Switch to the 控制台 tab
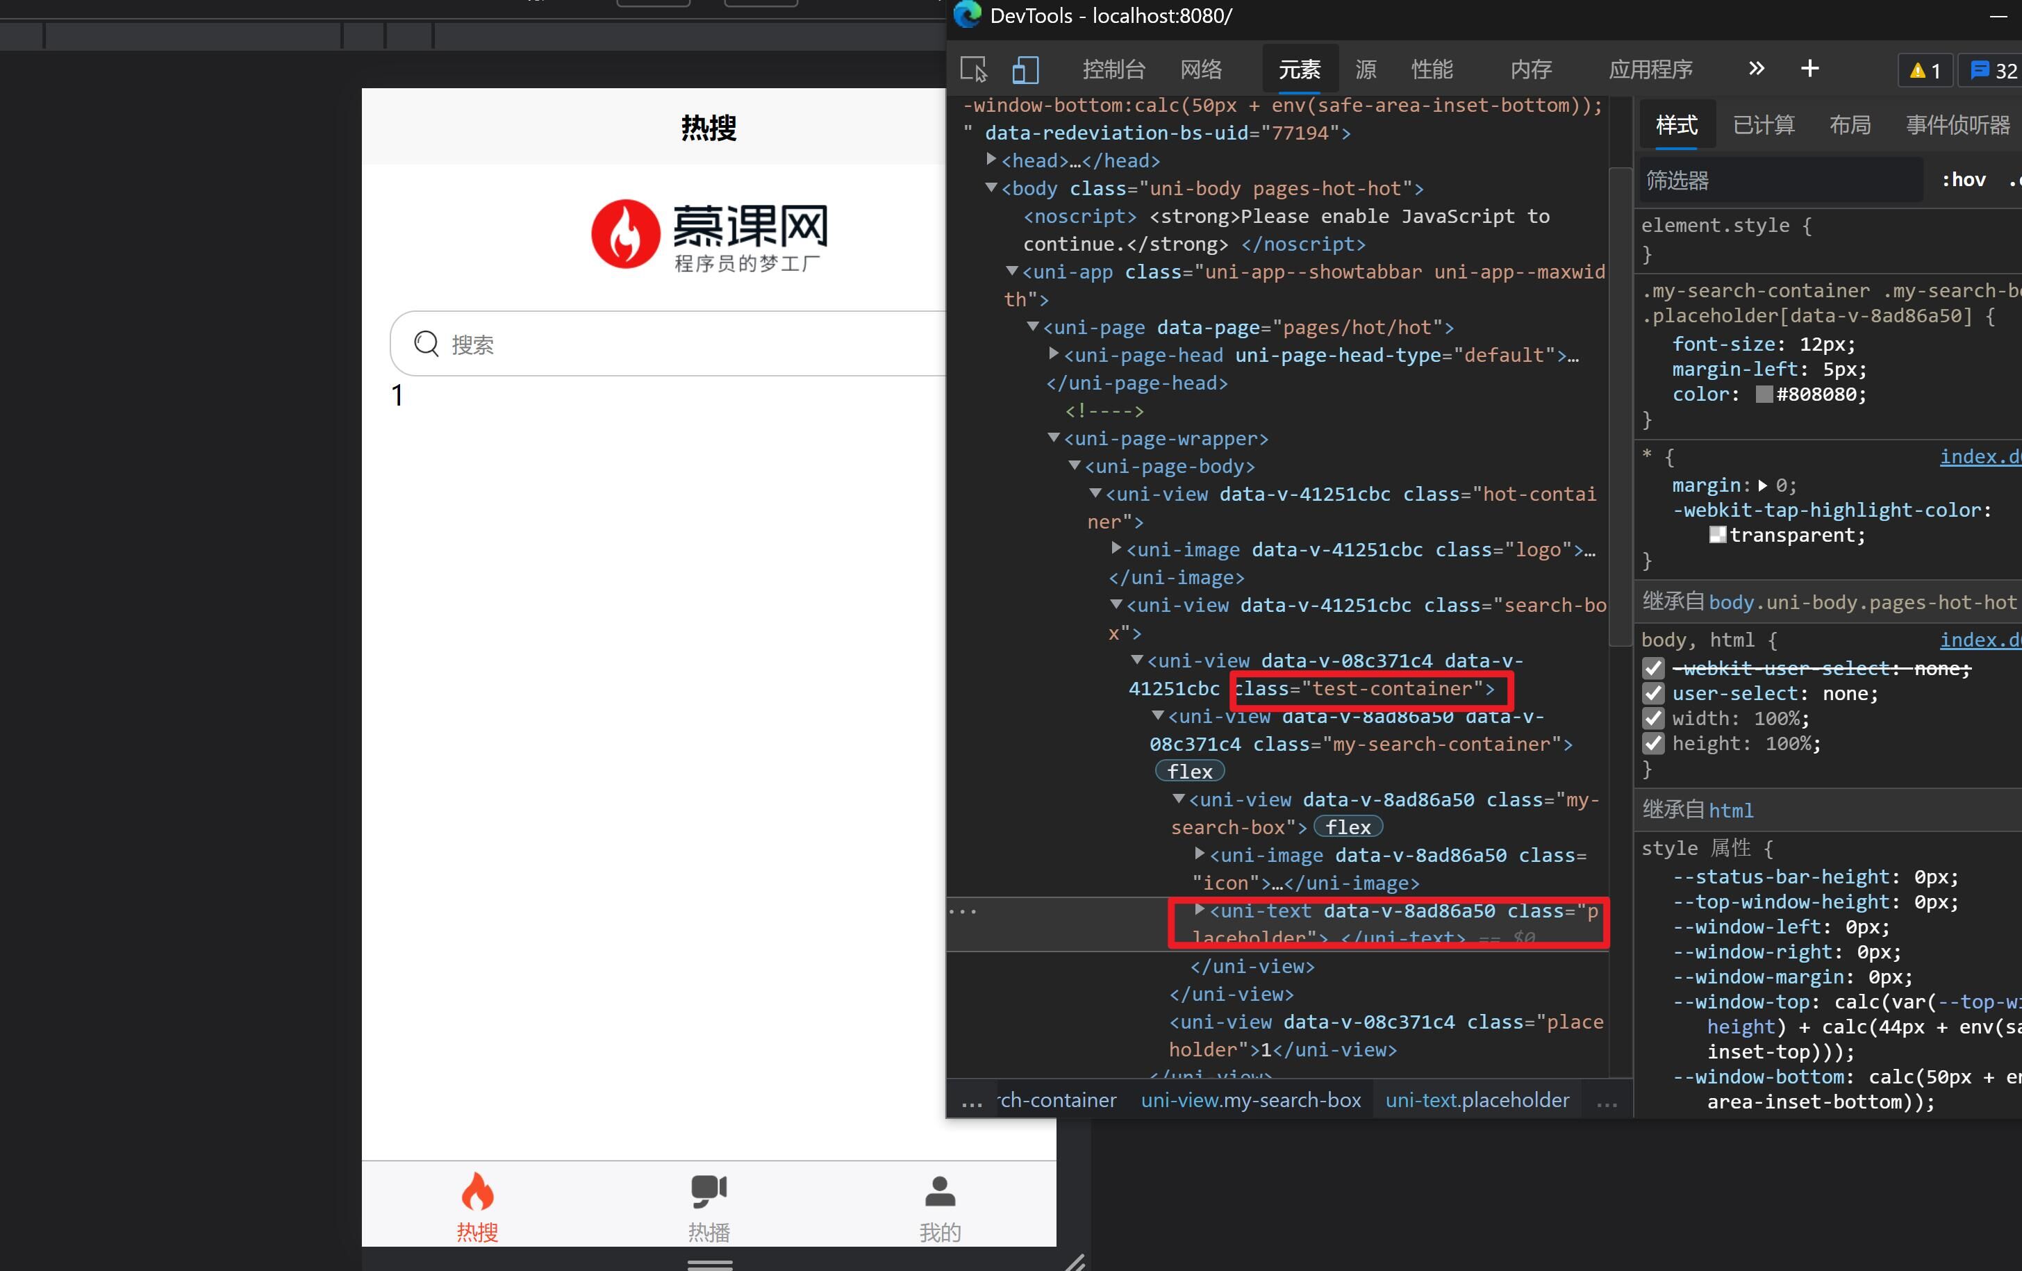2022x1271 pixels. [1113, 69]
